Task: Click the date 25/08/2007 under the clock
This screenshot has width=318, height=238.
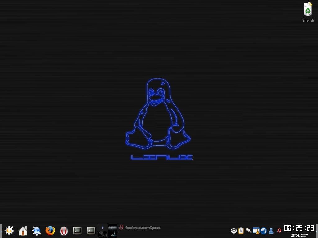Action: [299, 236]
